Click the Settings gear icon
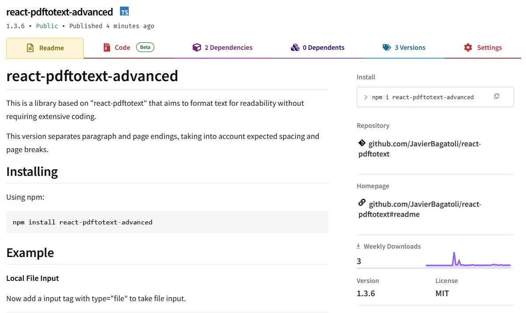This screenshot has height=313, width=526. [468, 48]
